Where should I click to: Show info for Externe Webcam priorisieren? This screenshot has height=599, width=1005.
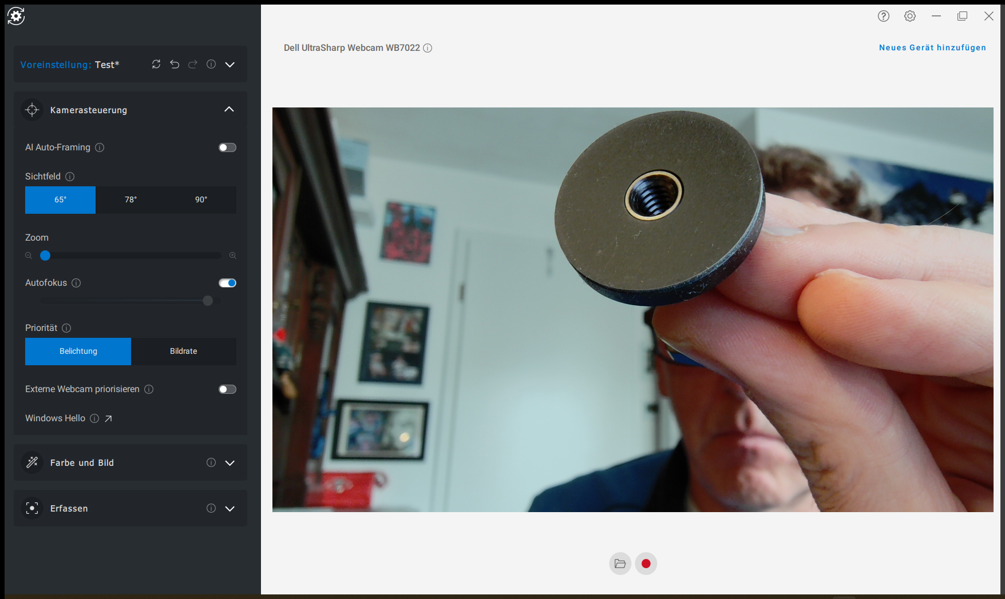[x=149, y=389]
